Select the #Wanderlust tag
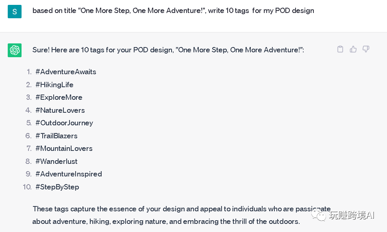The height and width of the screenshot is (232, 387). (57, 161)
